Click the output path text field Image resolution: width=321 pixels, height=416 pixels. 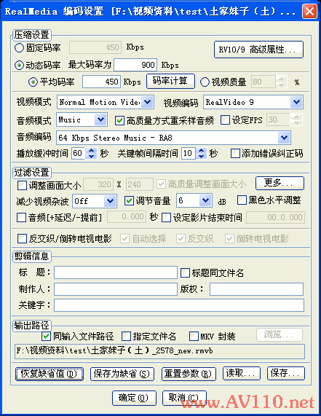point(159,351)
